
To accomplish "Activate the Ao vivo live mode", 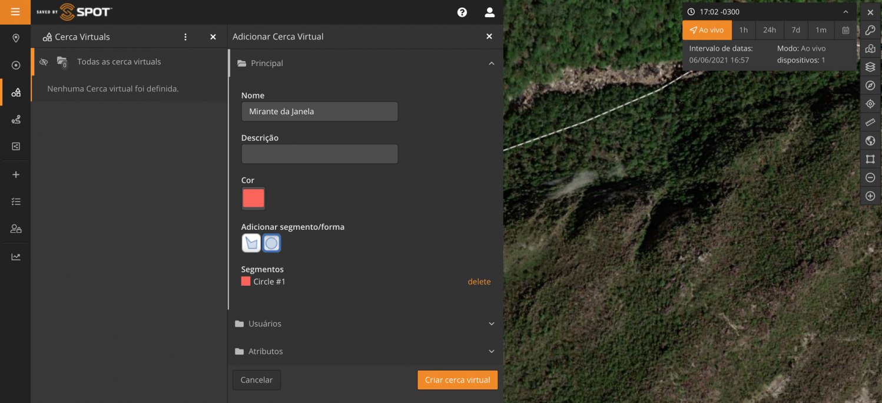I will pyautogui.click(x=707, y=30).
